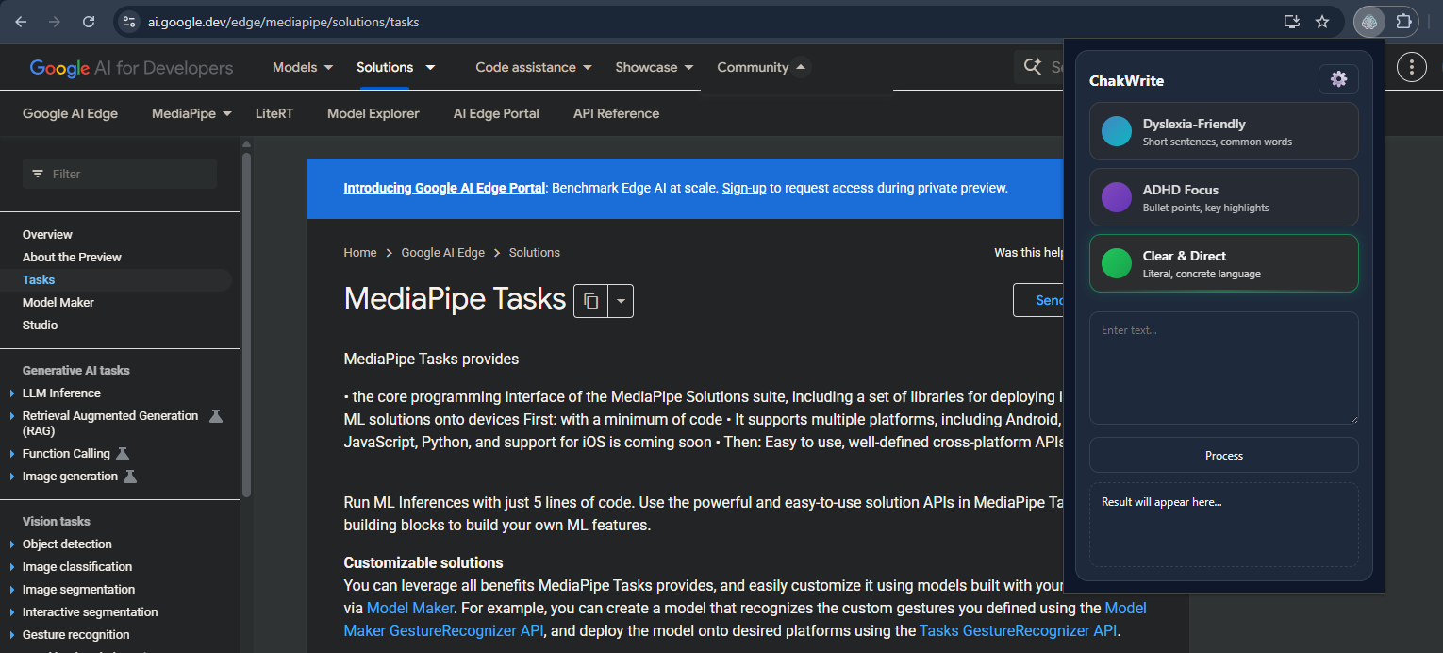
Task: Click the Sign-up link in banner
Action: (744, 188)
